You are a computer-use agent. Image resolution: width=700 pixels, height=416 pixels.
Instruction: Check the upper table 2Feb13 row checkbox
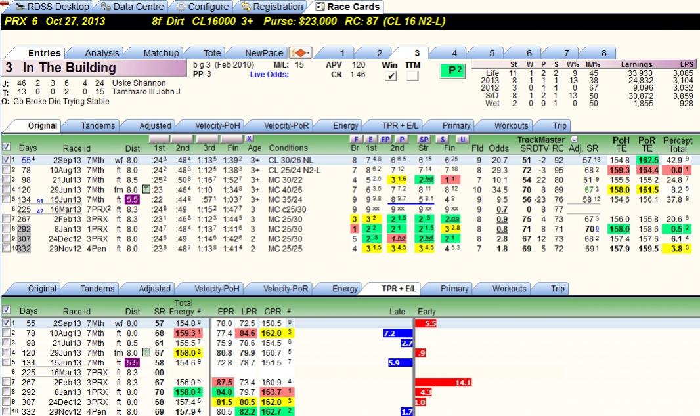[x=6, y=218]
